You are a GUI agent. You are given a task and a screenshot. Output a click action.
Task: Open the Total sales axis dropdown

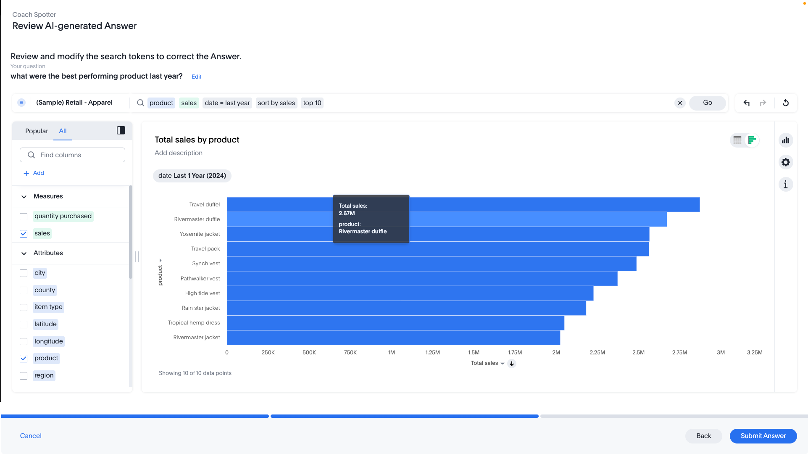pyautogui.click(x=503, y=364)
